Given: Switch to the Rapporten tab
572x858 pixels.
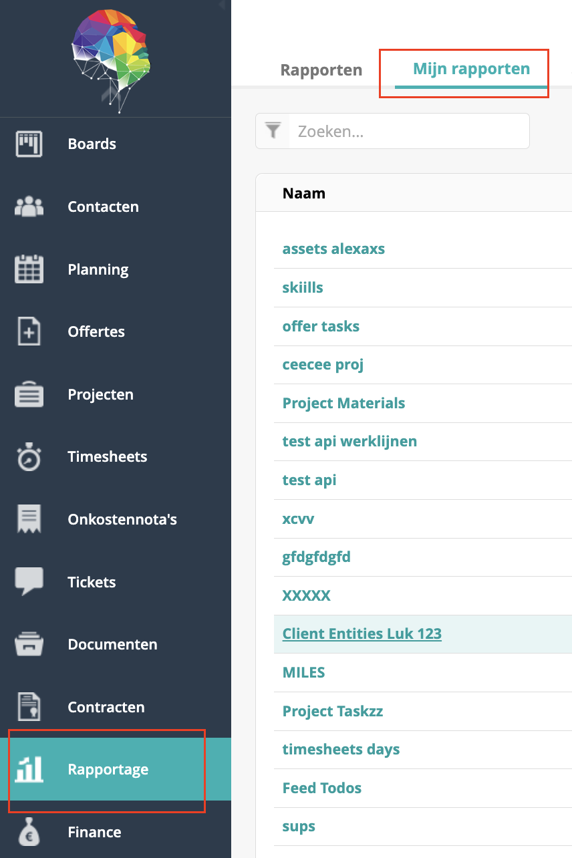Looking at the screenshot, I should [x=321, y=70].
